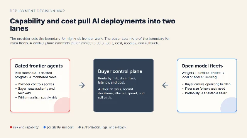
Task: Click legend label 'portability and cost'
Action: click(60, 127)
